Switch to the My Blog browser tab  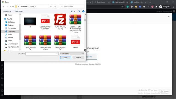(138, 2)
